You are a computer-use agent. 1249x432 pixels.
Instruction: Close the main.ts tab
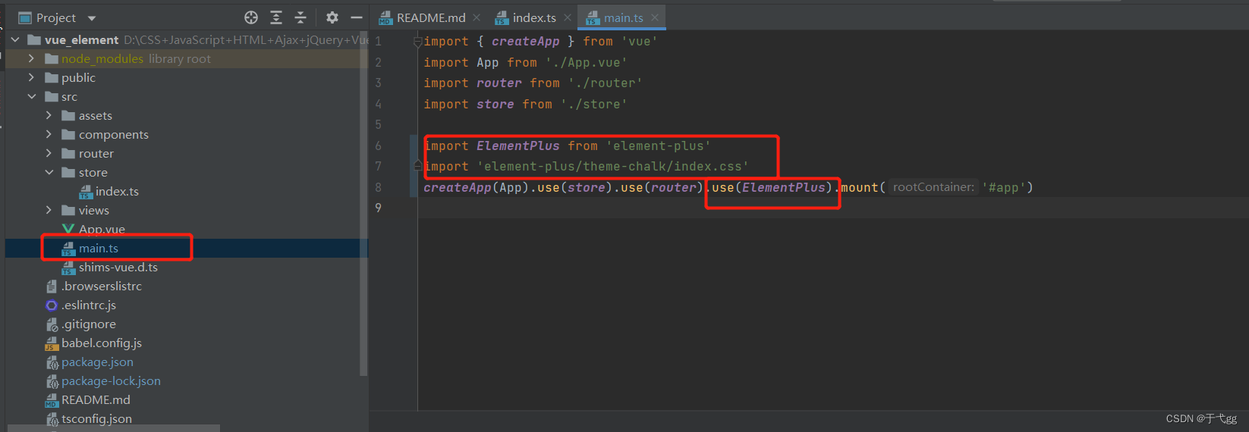click(655, 17)
